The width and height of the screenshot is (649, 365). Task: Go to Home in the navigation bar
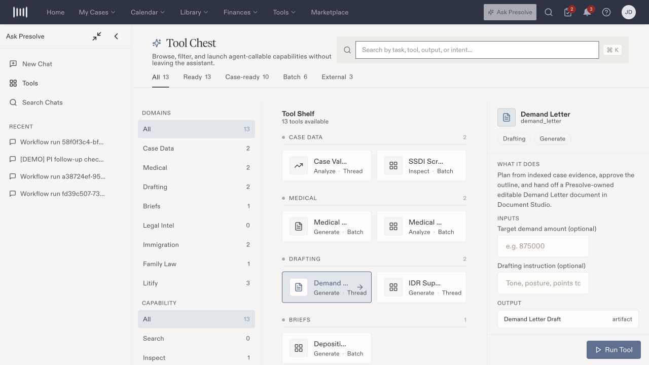pyautogui.click(x=55, y=12)
